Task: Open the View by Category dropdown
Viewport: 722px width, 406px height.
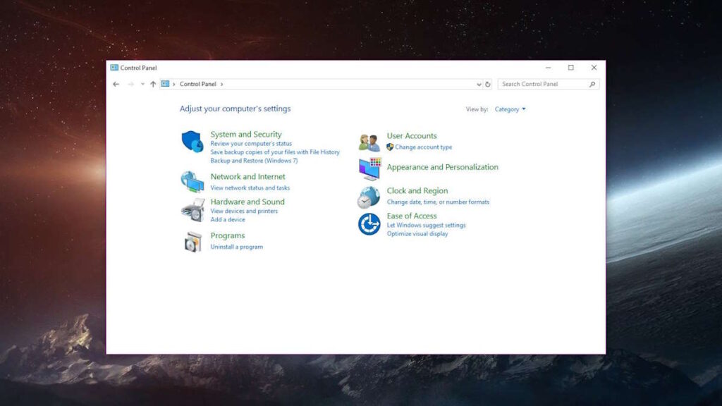Action: [x=510, y=109]
